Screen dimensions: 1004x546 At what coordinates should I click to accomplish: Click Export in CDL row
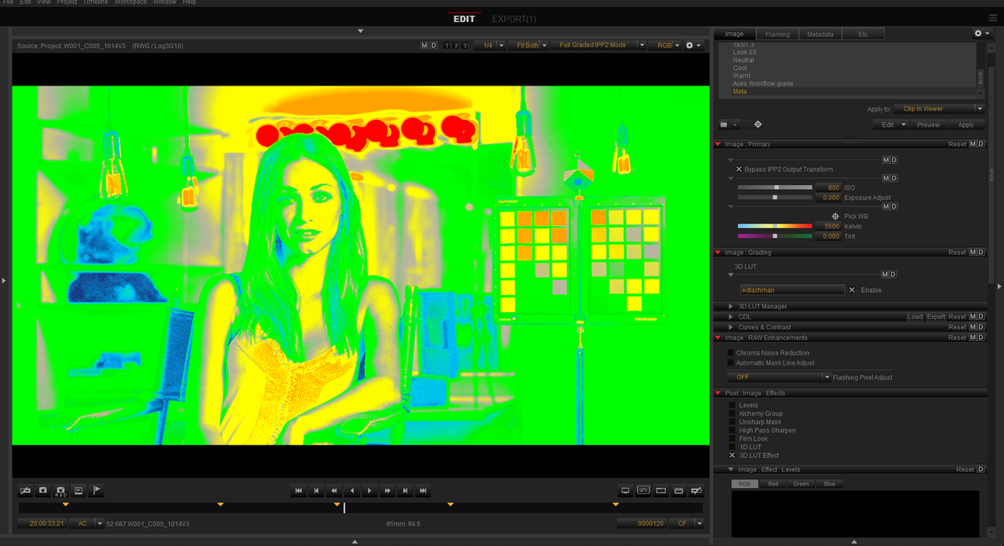point(936,317)
